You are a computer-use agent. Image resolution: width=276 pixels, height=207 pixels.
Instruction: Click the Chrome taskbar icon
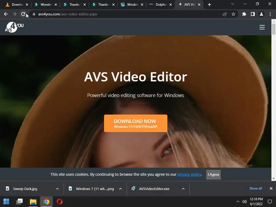pyautogui.click(x=46, y=202)
